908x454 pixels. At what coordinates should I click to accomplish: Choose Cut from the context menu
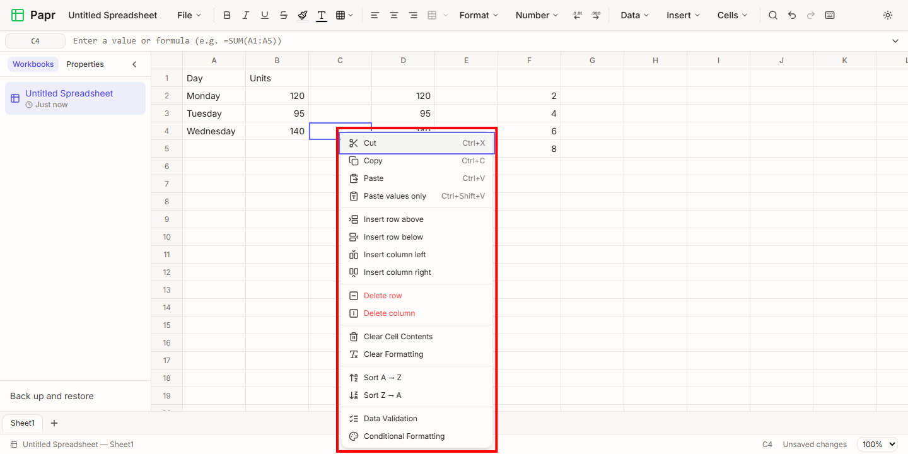pos(417,143)
